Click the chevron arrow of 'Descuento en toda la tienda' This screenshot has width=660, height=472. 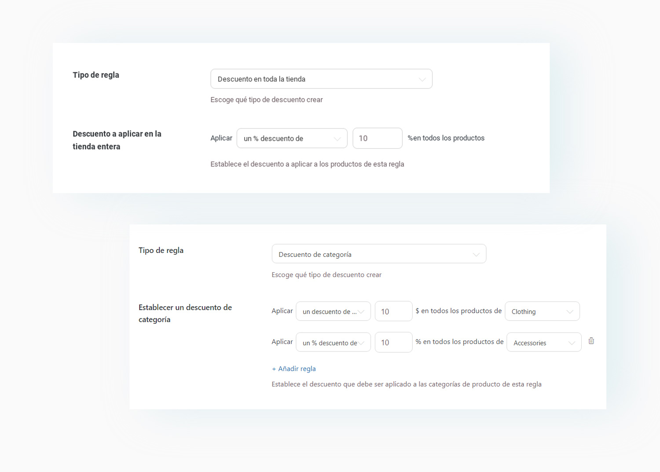click(x=422, y=80)
